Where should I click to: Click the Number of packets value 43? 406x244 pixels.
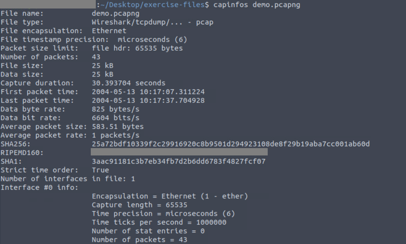click(x=96, y=57)
